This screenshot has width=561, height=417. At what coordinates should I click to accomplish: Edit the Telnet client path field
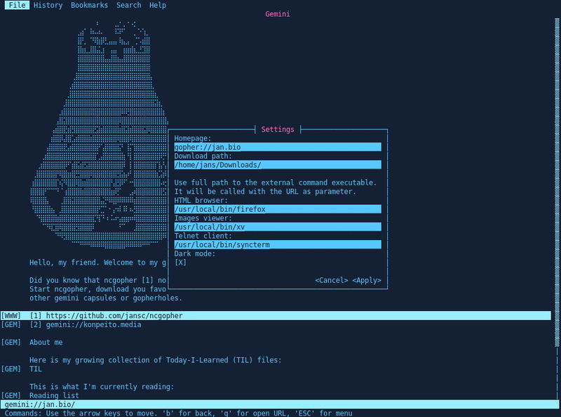tap(278, 245)
